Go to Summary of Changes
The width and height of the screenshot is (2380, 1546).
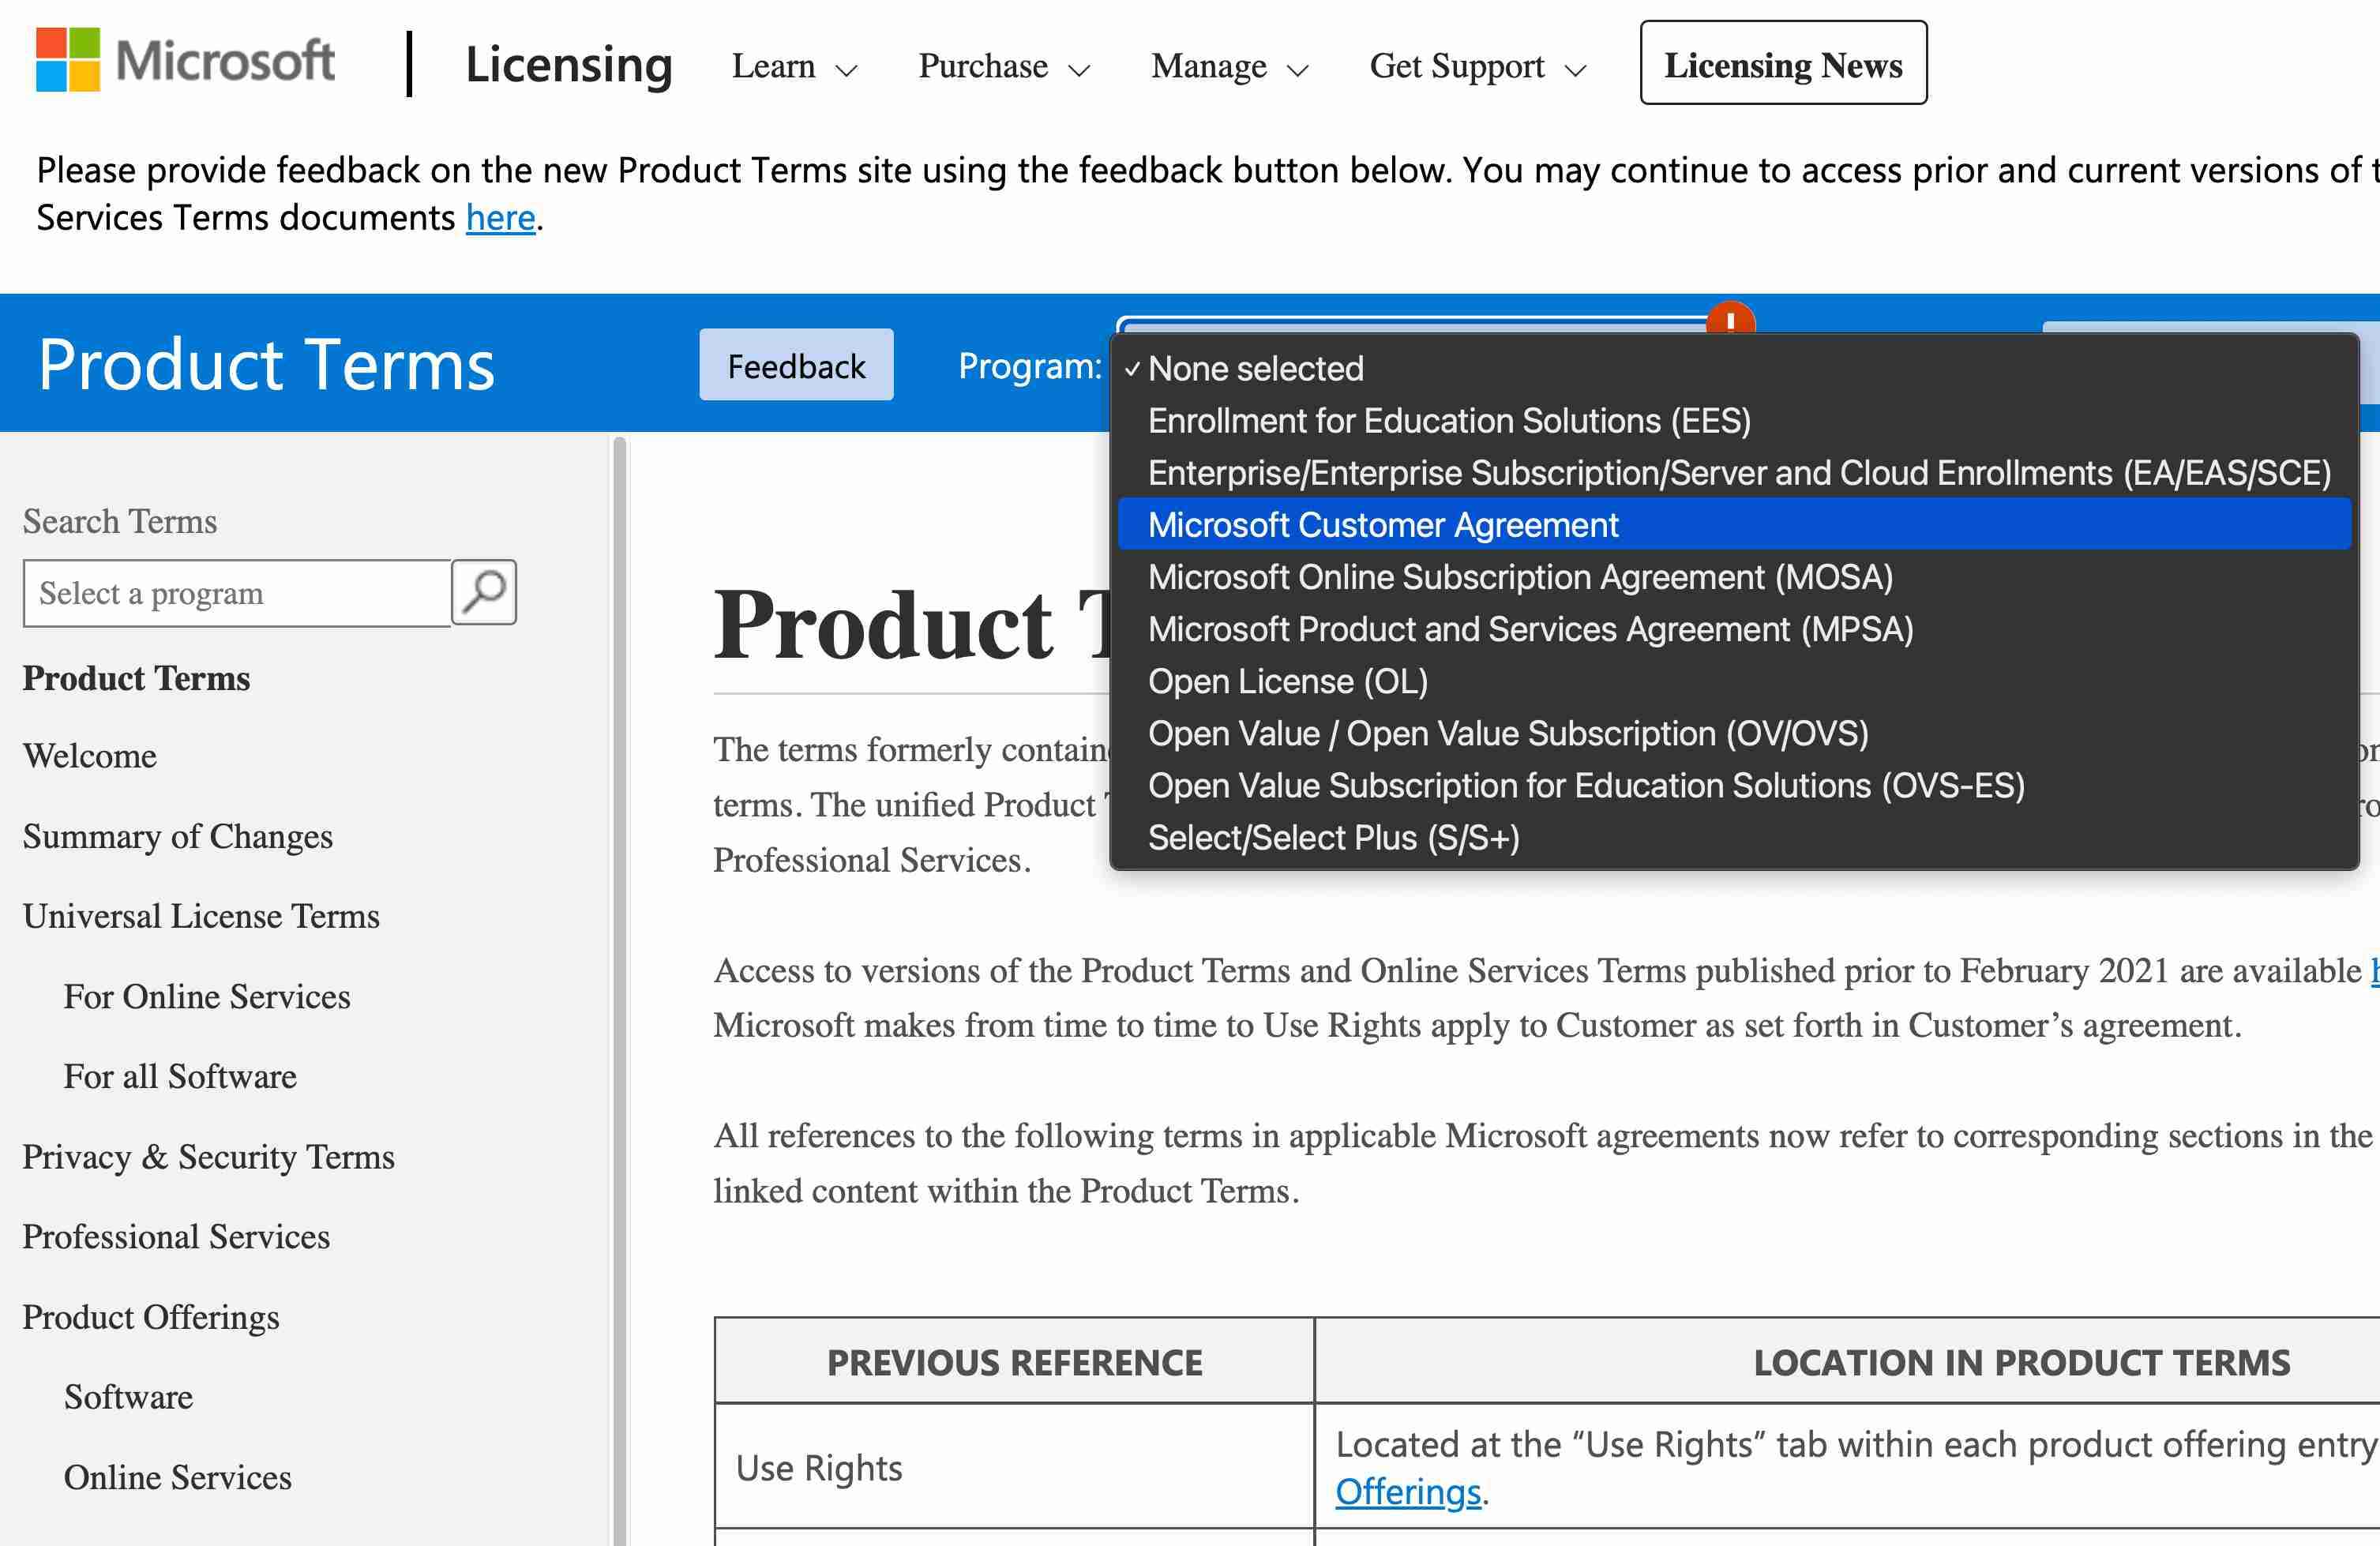pyautogui.click(x=177, y=837)
